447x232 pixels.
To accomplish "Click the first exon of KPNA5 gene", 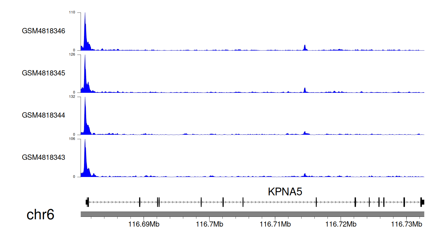I will (x=87, y=202).
